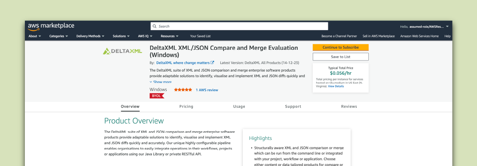Expand the Solutions dropdown
The height and width of the screenshot is (166, 477).
pos(121,36)
